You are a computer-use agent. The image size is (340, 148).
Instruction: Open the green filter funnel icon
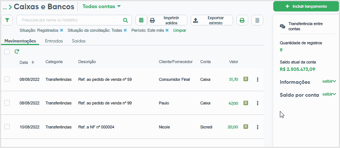point(7,20)
